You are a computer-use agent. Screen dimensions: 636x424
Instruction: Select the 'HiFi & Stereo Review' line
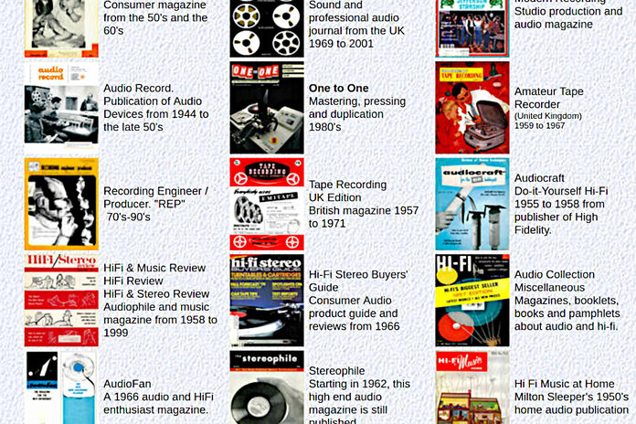point(156,293)
